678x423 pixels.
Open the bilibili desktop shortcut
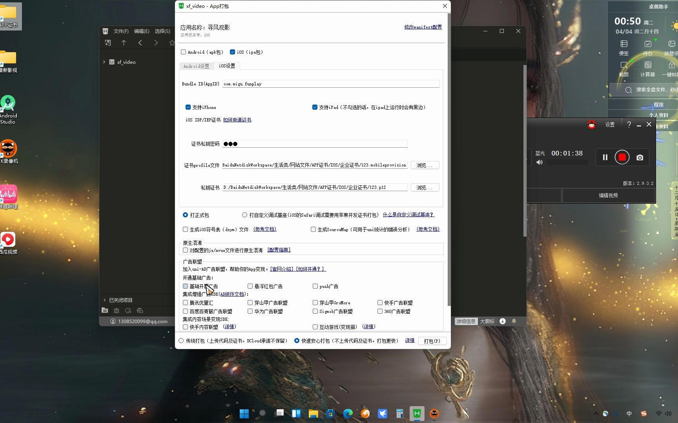pos(8,197)
